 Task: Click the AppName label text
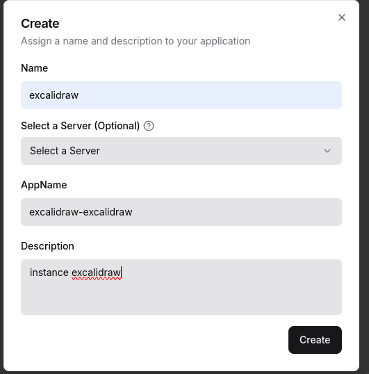(44, 185)
